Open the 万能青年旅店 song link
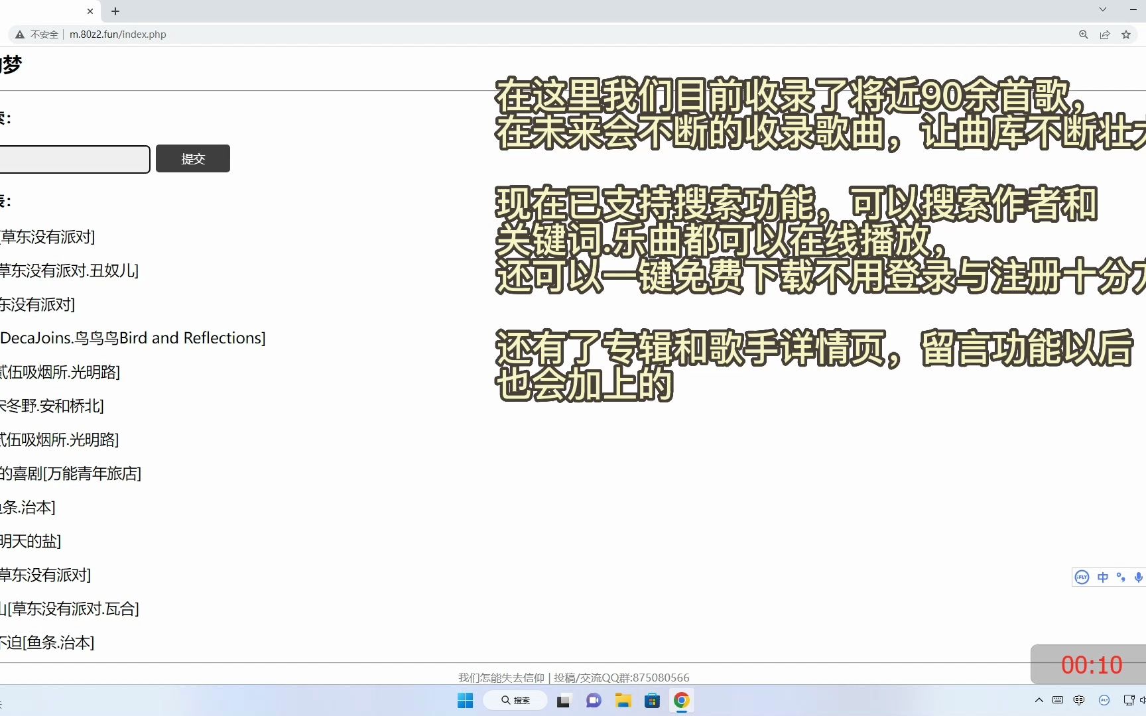The height and width of the screenshot is (716, 1146). pos(70,473)
